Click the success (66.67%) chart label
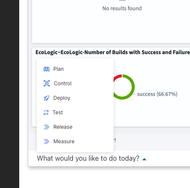 (x=157, y=94)
